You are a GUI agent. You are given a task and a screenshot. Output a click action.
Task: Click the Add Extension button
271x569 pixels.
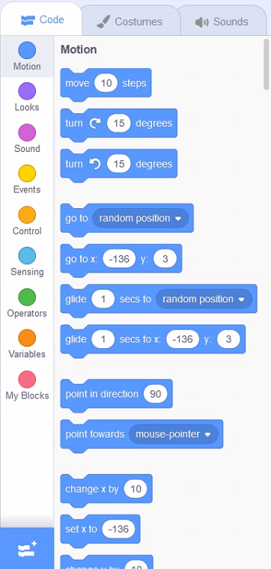pos(27,549)
